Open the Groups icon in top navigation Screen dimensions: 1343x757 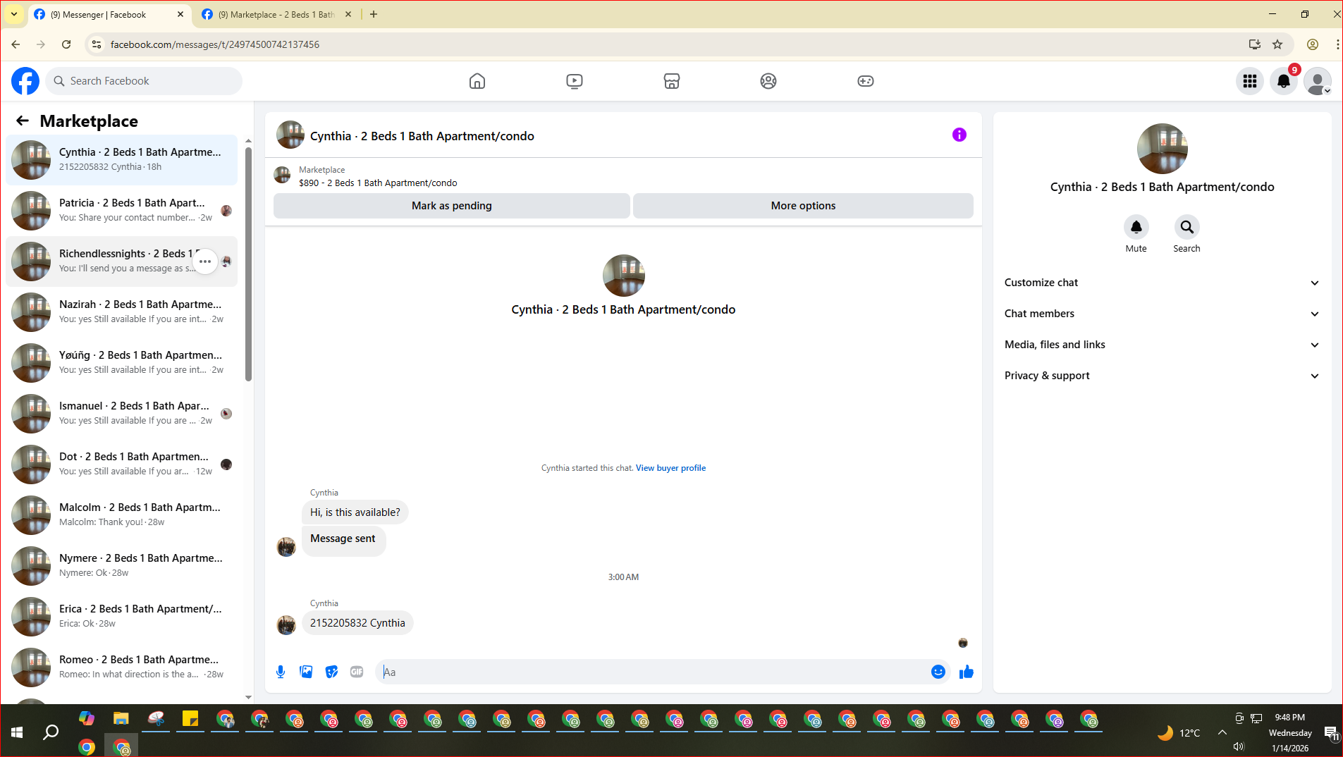tap(768, 81)
